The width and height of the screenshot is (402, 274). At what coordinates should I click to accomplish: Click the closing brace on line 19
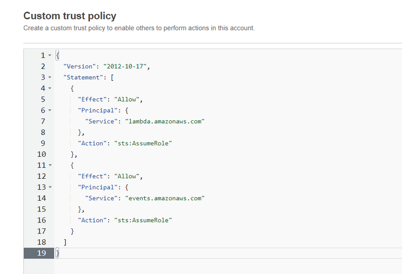coord(58,253)
